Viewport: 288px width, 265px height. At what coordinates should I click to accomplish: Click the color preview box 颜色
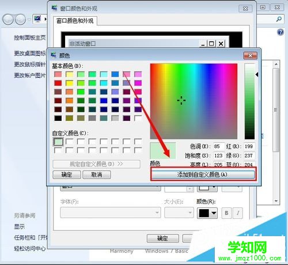(x=162, y=151)
